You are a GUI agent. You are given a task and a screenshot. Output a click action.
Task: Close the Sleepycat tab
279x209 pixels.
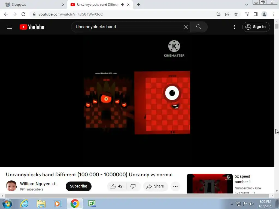click(x=63, y=5)
